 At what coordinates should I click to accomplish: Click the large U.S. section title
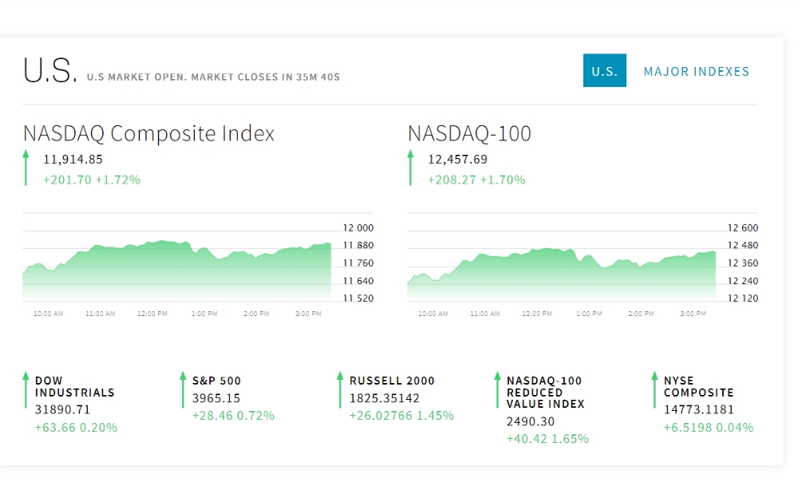(49, 70)
